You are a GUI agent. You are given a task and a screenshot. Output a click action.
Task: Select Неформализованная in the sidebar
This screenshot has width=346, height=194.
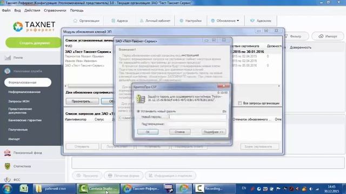coord(24,92)
